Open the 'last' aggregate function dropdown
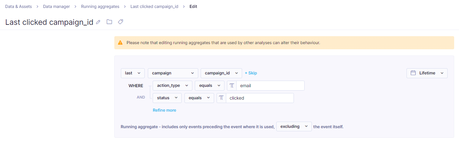Image resolution: width=459 pixels, height=143 pixels. pos(133,73)
